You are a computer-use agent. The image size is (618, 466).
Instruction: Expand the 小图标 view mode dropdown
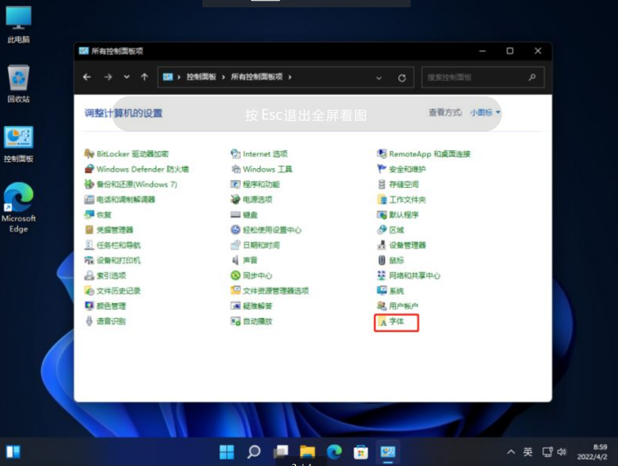[485, 112]
